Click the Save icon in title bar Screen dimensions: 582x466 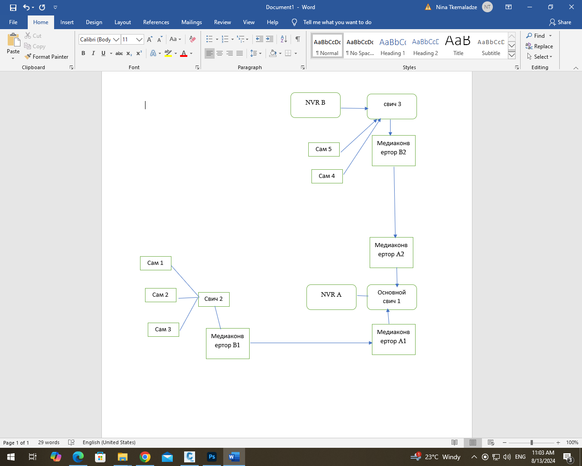tap(13, 7)
